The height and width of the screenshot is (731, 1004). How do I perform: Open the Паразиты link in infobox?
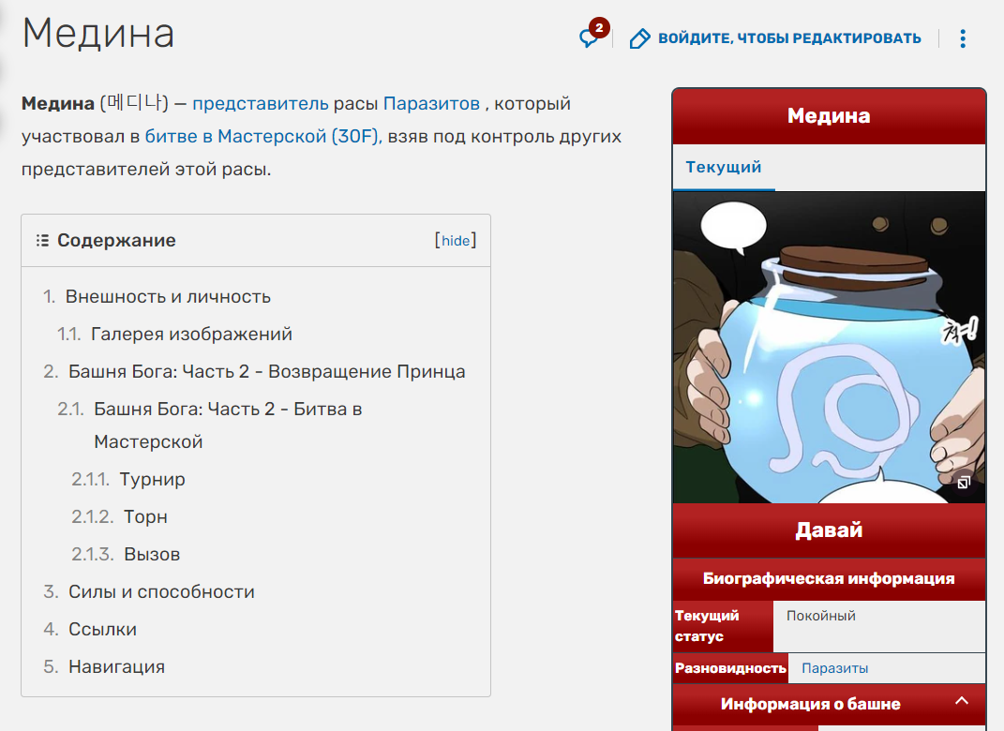coord(835,668)
